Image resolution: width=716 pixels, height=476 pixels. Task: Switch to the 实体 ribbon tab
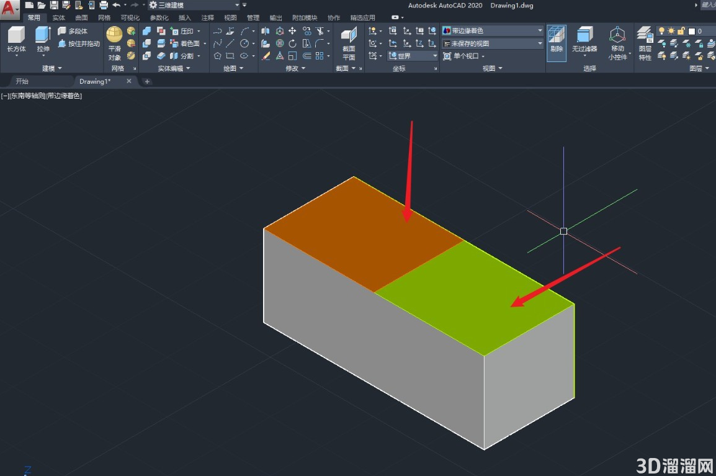[x=58, y=18]
